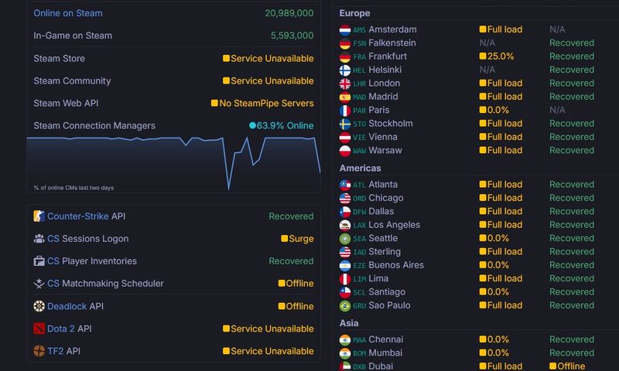Click the 63.9% Online status indicator
619x371 pixels.
coord(281,125)
